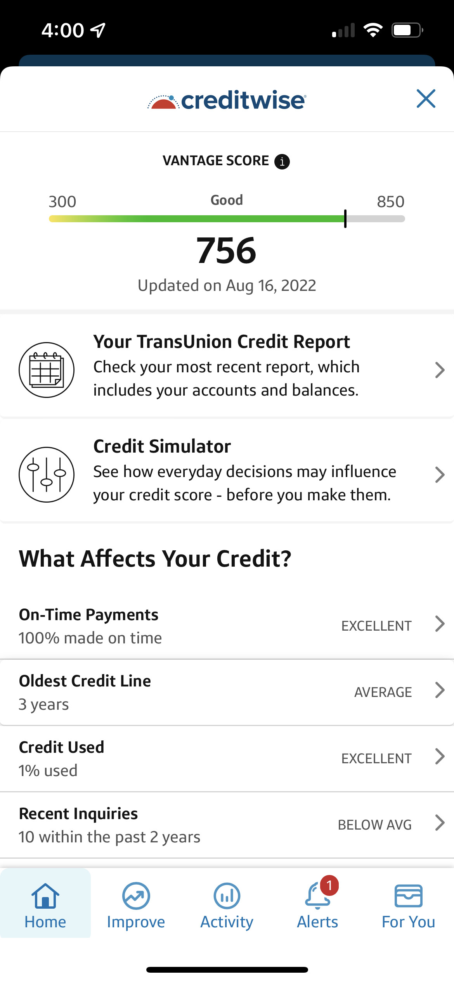Tap the Vantage Score info icon
454x982 pixels.
coord(282,161)
